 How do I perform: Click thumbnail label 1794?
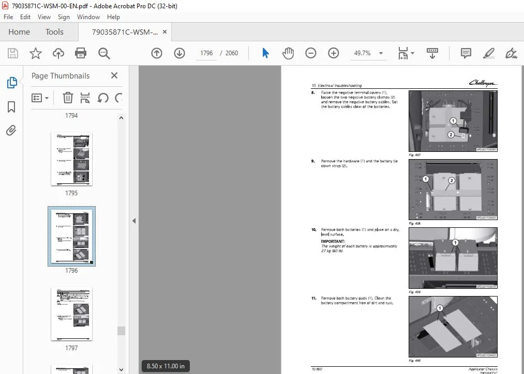pyautogui.click(x=71, y=116)
